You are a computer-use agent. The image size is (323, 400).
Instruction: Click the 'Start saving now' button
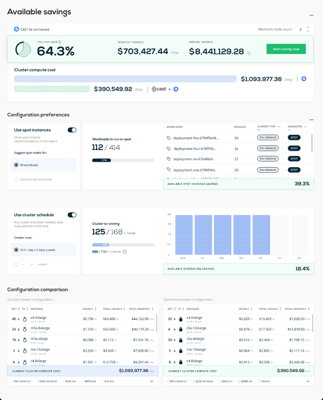[x=286, y=49]
